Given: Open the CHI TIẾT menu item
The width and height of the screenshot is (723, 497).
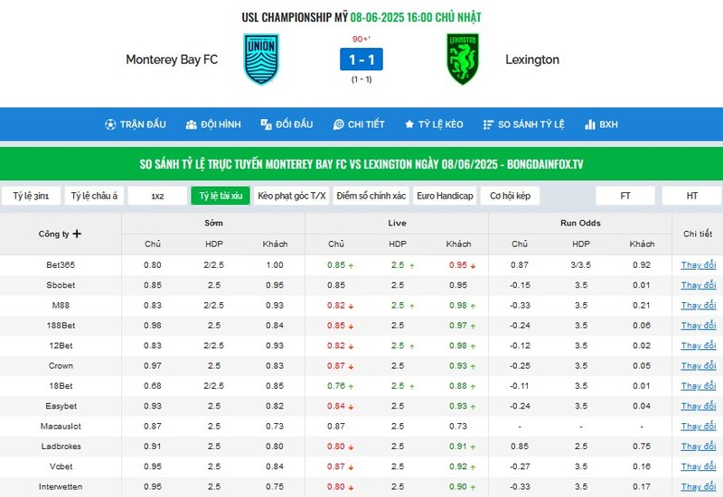Looking at the screenshot, I should pyautogui.click(x=359, y=124).
